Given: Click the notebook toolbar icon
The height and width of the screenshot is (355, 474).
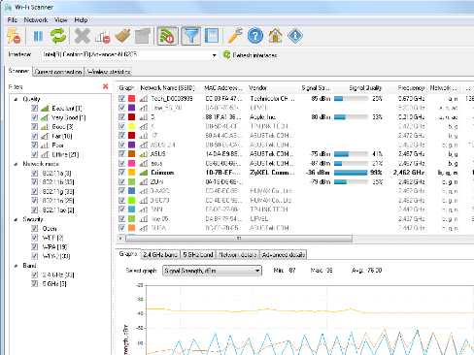Looking at the screenshot, I should click(212, 36).
